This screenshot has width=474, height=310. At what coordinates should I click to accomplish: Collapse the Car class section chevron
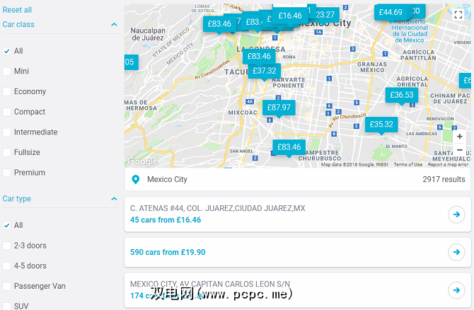tap(114, 24)
